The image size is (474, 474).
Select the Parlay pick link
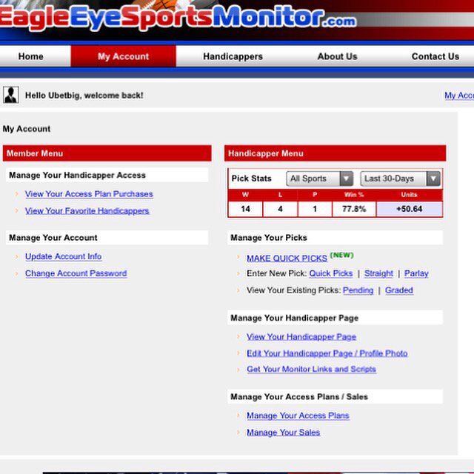(416, 273)
